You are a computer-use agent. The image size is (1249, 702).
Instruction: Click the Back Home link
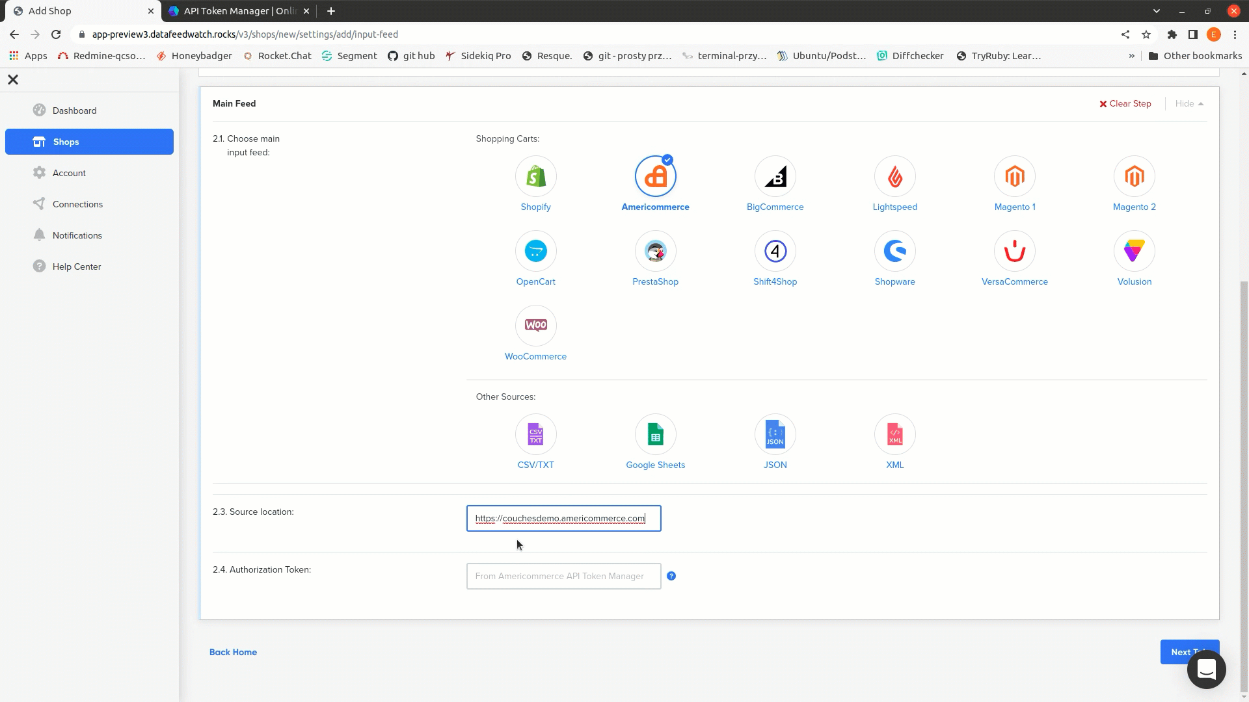tap(233, 652)
